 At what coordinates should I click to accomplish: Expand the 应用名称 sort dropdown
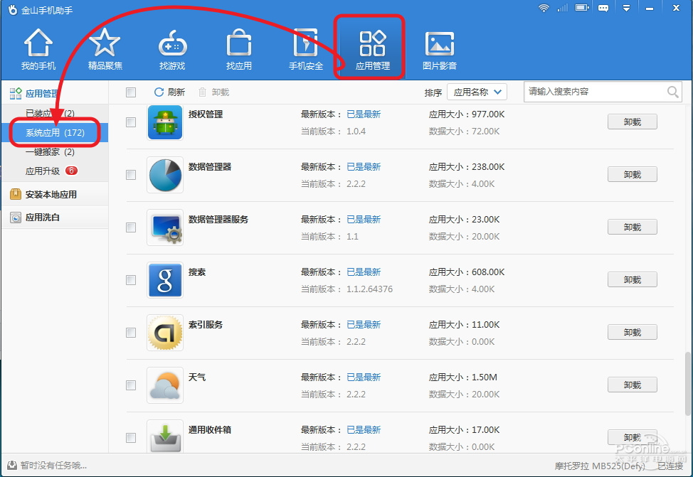point(477,92)
